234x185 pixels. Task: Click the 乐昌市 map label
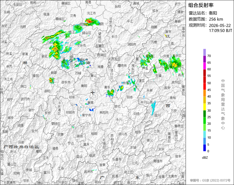(x=117, y=159)
